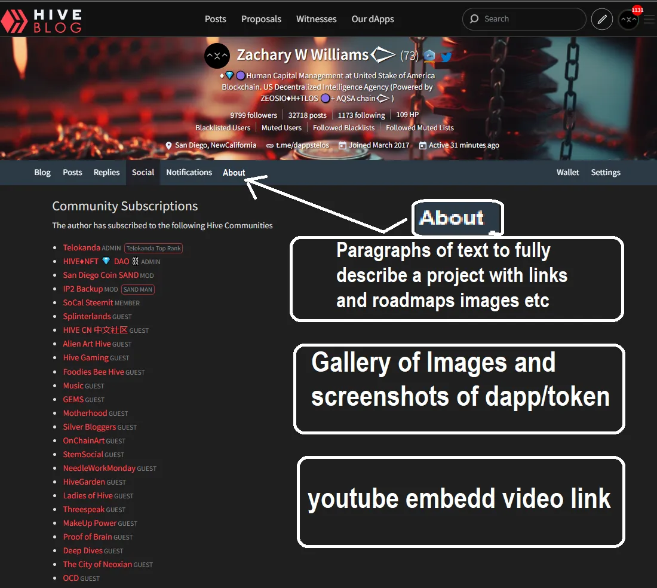Click Zachary W Williams profile avatar
Image resolution: width=657 pixels, height=588 pixels.
click(x=217, y=56)
